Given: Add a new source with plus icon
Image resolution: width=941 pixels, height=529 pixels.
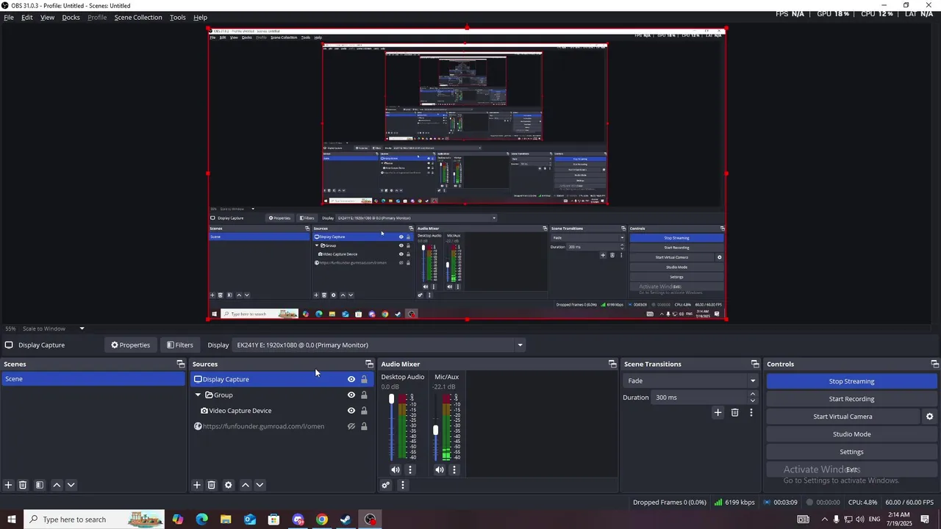Looking at the screenshot, I should pyautogui.click(x=196, y=485).
